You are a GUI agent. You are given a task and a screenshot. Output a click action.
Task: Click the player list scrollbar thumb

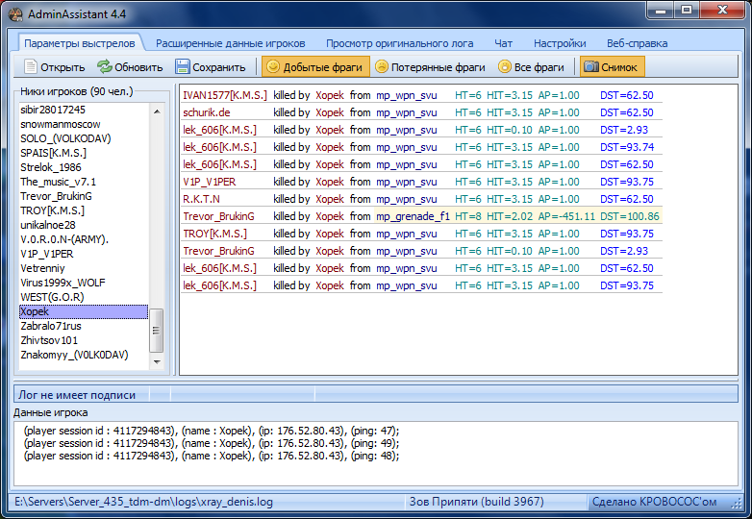click(x=157, y=331)
